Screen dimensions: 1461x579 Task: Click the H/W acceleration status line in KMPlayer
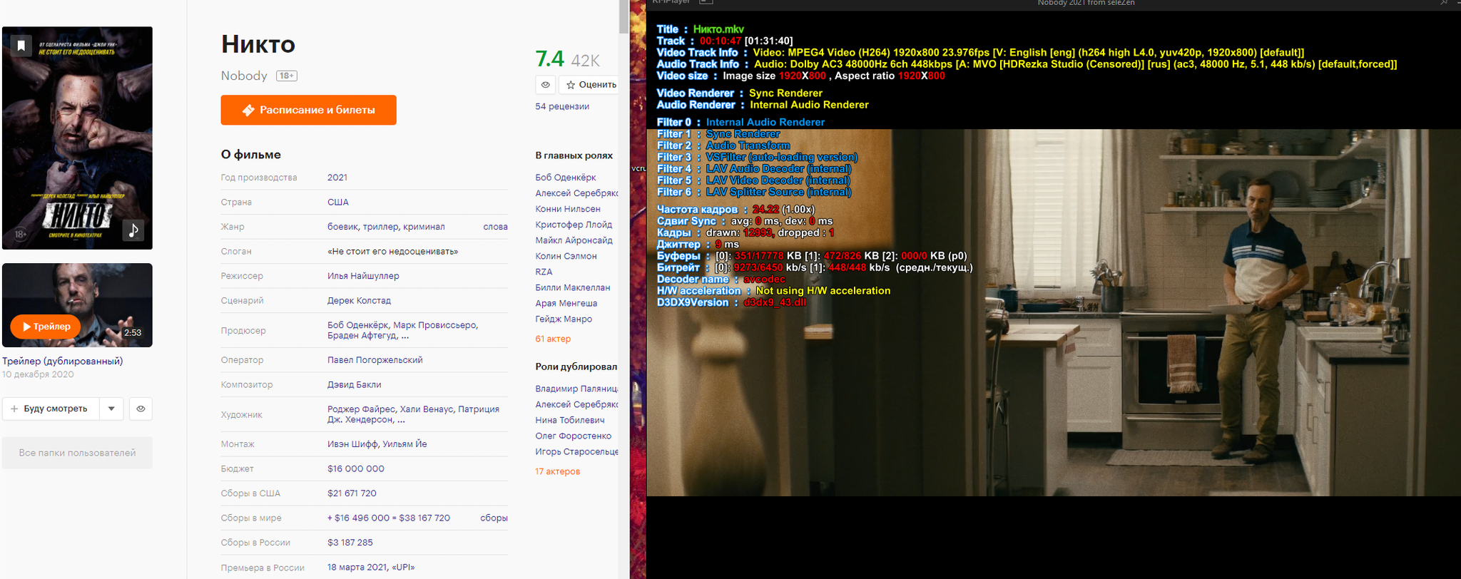[x=773, y=290]
